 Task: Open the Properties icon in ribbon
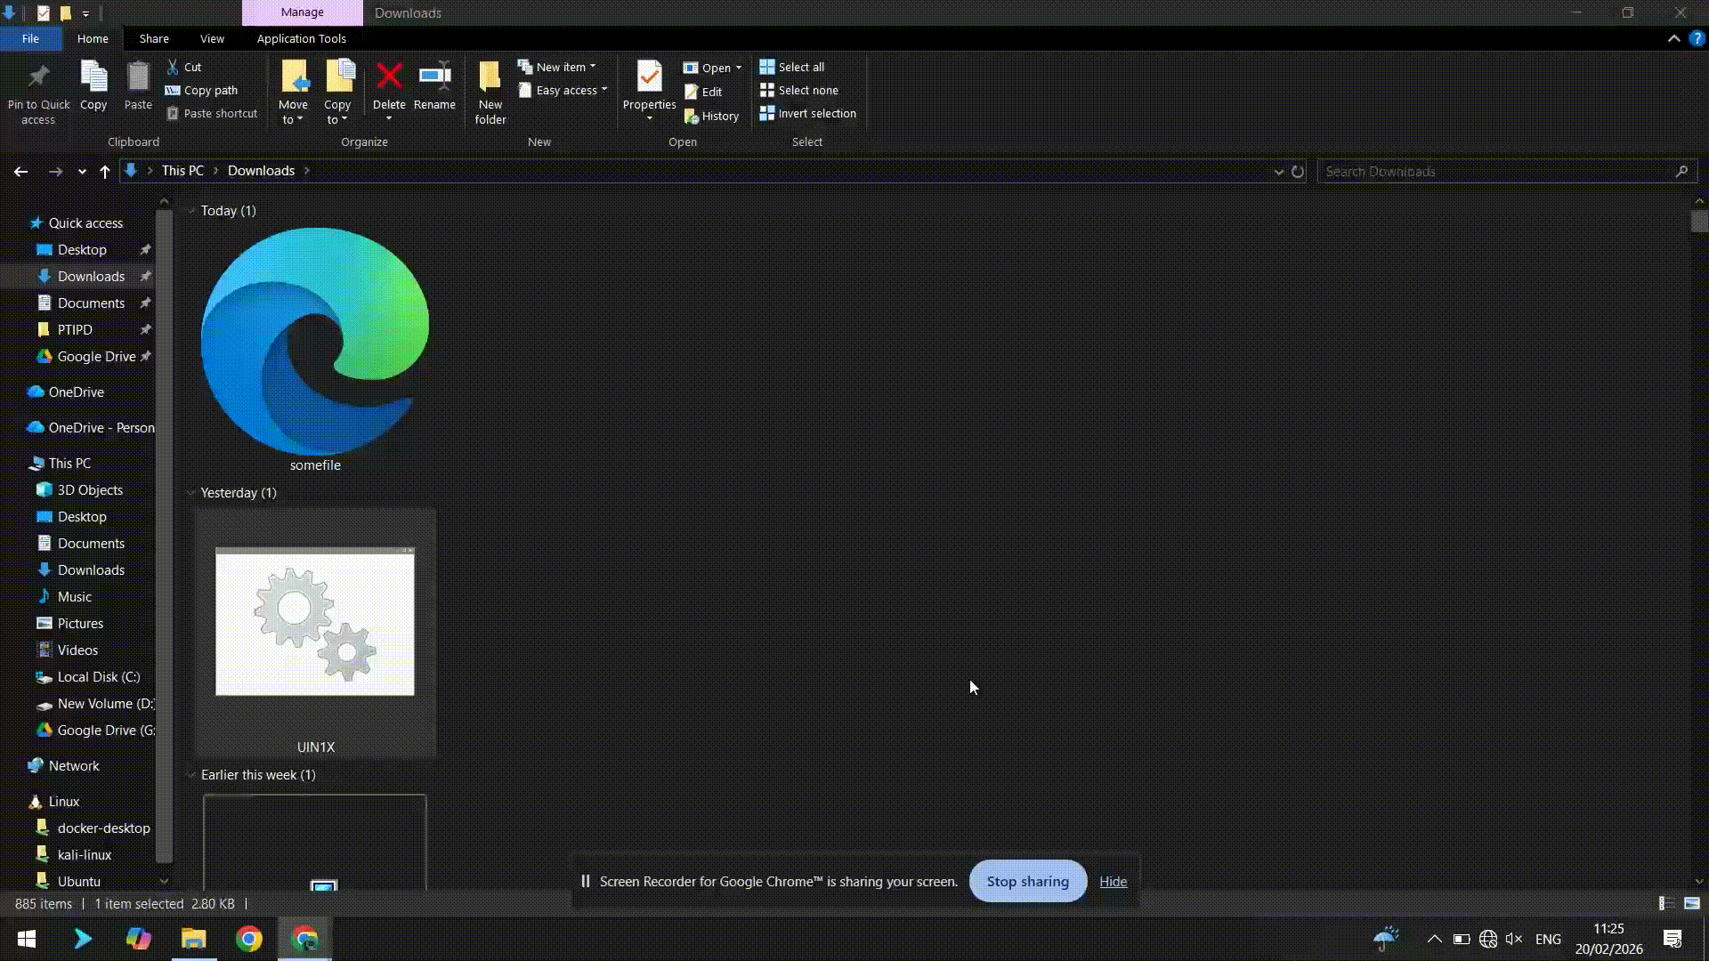coord(649,77)
